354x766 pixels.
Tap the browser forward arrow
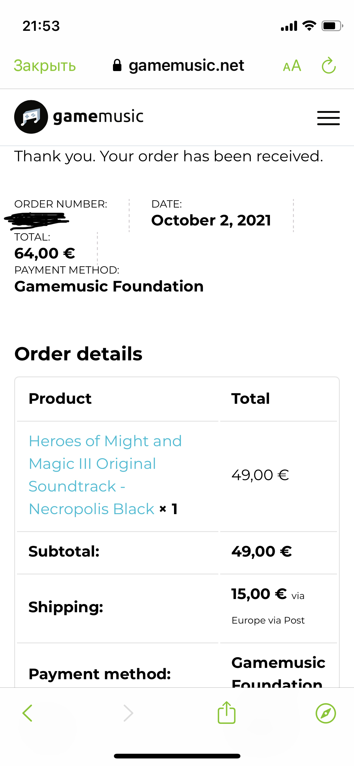tap(128, 713)
